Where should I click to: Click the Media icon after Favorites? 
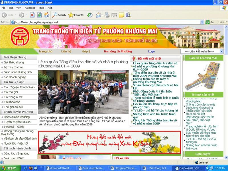pyautogui.click(x=90, y=15)
